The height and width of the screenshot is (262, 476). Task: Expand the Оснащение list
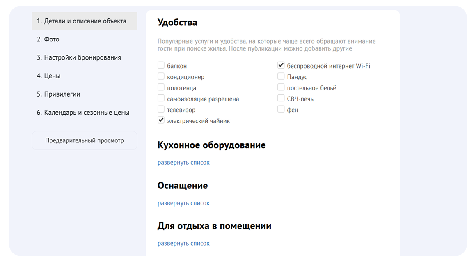click(183, 203)
